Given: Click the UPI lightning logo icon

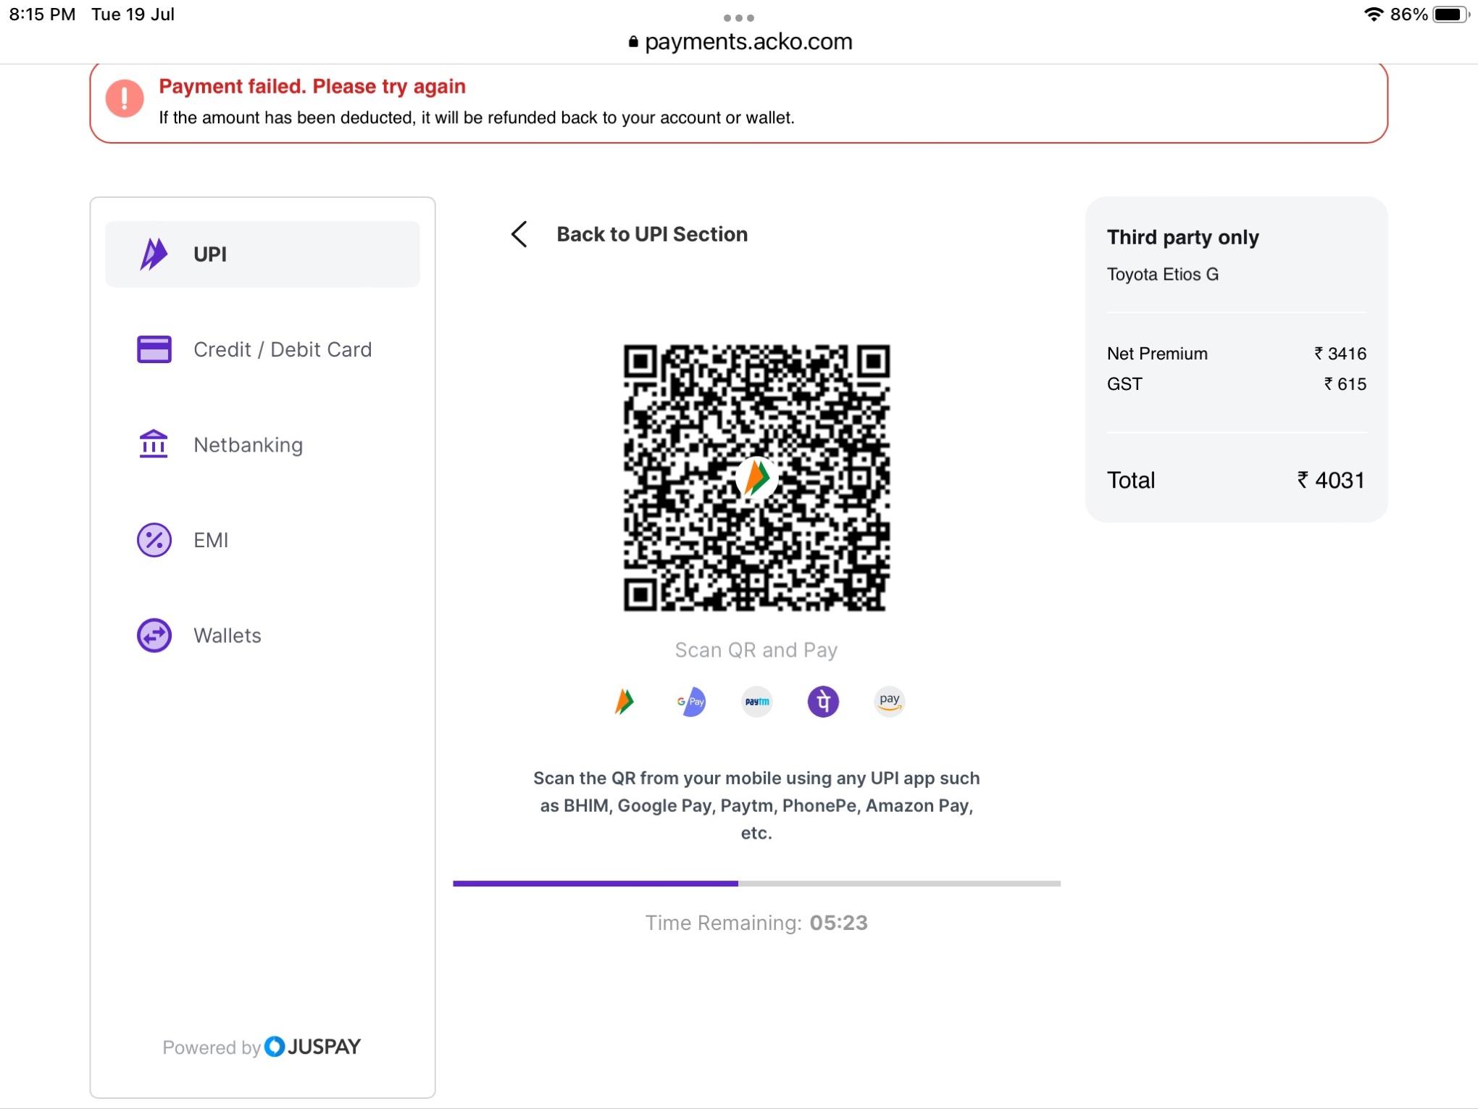Looking at the screenshot, I should (x=153, y=254).
